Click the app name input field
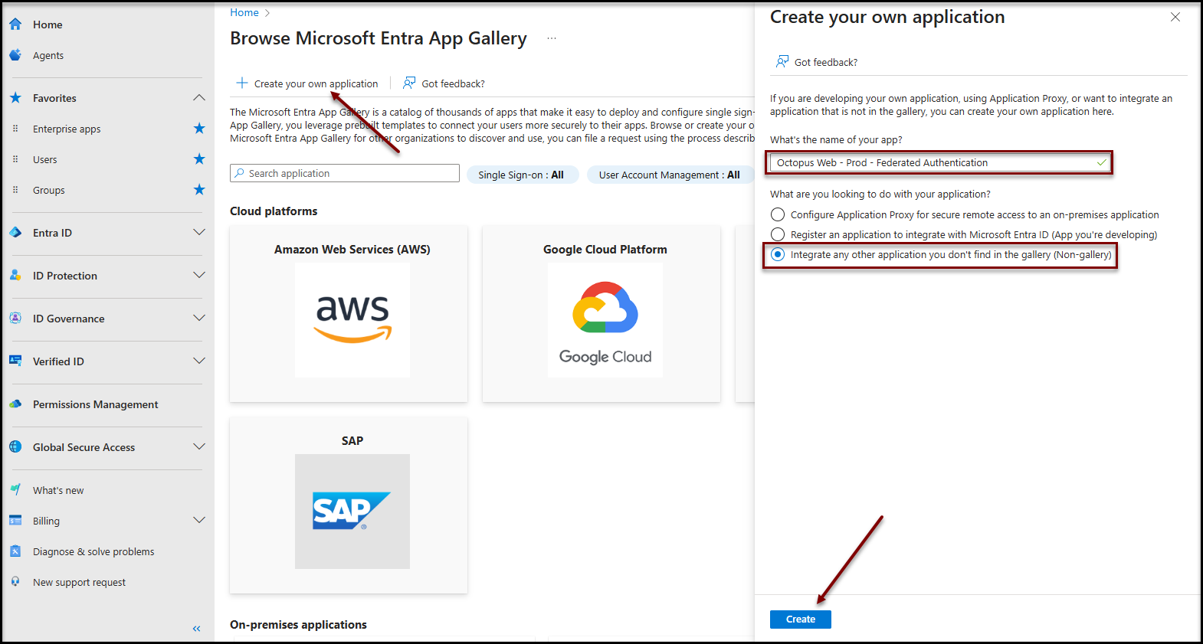1203x644 pixels. point(931,162)
